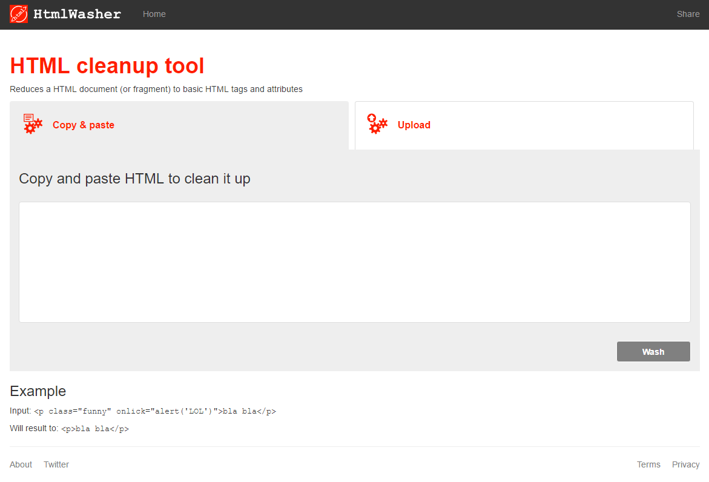The width and height of the screenshot is (709, 482).
Task: Click the red HtmlWasher logo icon
Action: pyautogui.click(x=19, y=14)
